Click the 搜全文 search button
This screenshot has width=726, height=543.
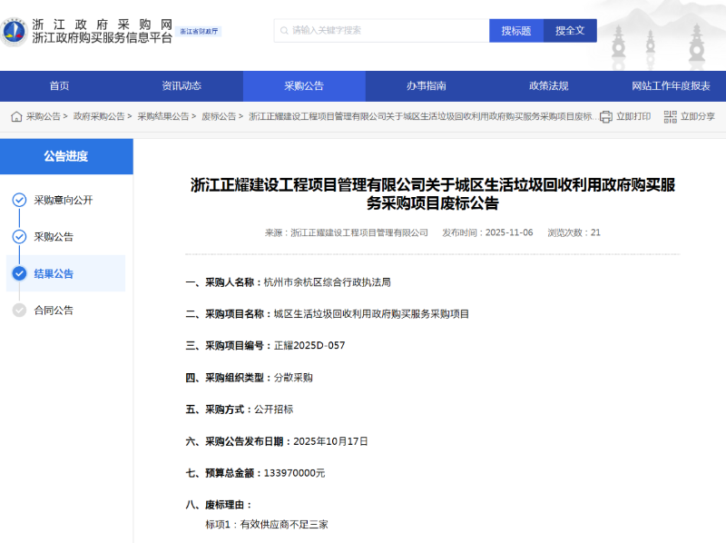coord(570,30)
